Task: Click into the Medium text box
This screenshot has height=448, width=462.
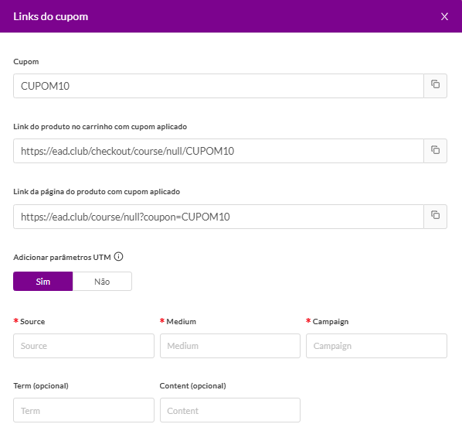Action: (229, 346)
